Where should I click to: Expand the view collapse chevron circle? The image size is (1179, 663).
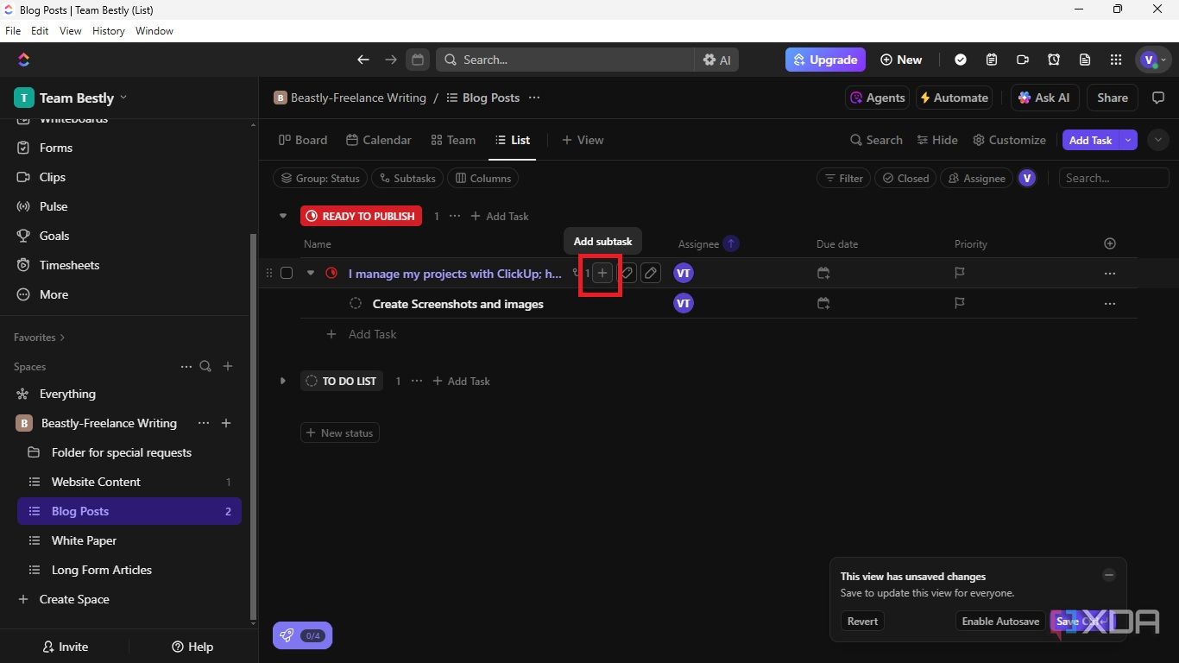(x=1158, y=140)
